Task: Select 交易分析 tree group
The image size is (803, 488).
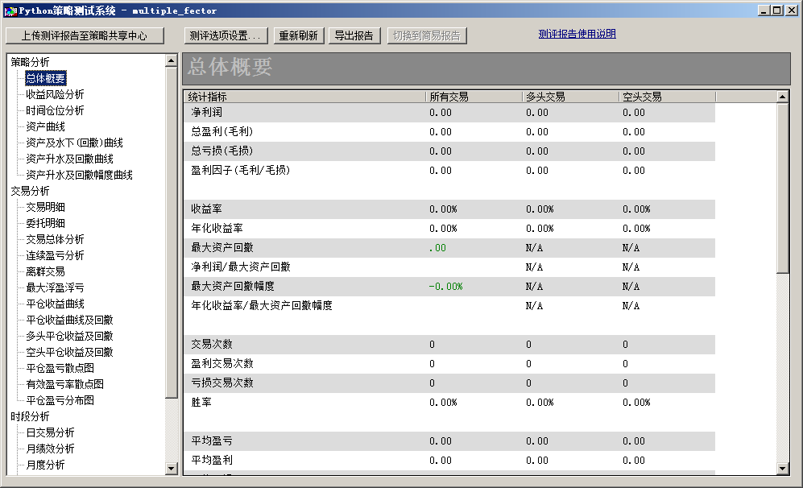Action: 31,191
